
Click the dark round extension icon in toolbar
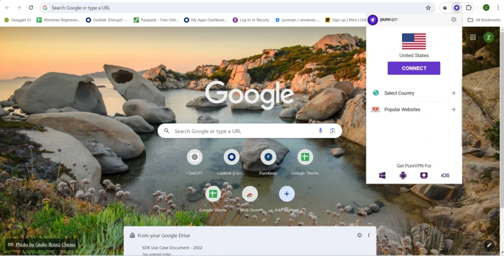pos(445,8)
